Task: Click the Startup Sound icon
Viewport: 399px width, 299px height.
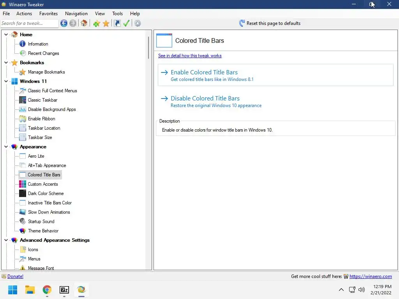Action: 23,221
